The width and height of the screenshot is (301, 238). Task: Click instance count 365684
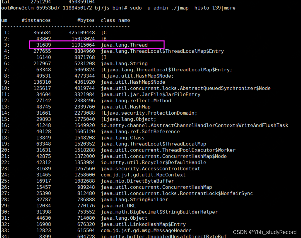click(x=42, y=33)
